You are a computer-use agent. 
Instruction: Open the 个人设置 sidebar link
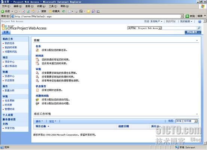[x=8, y=115]
